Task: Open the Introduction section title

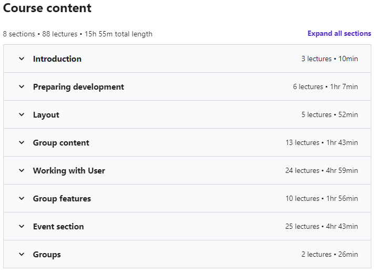Action: click(57, 59)
